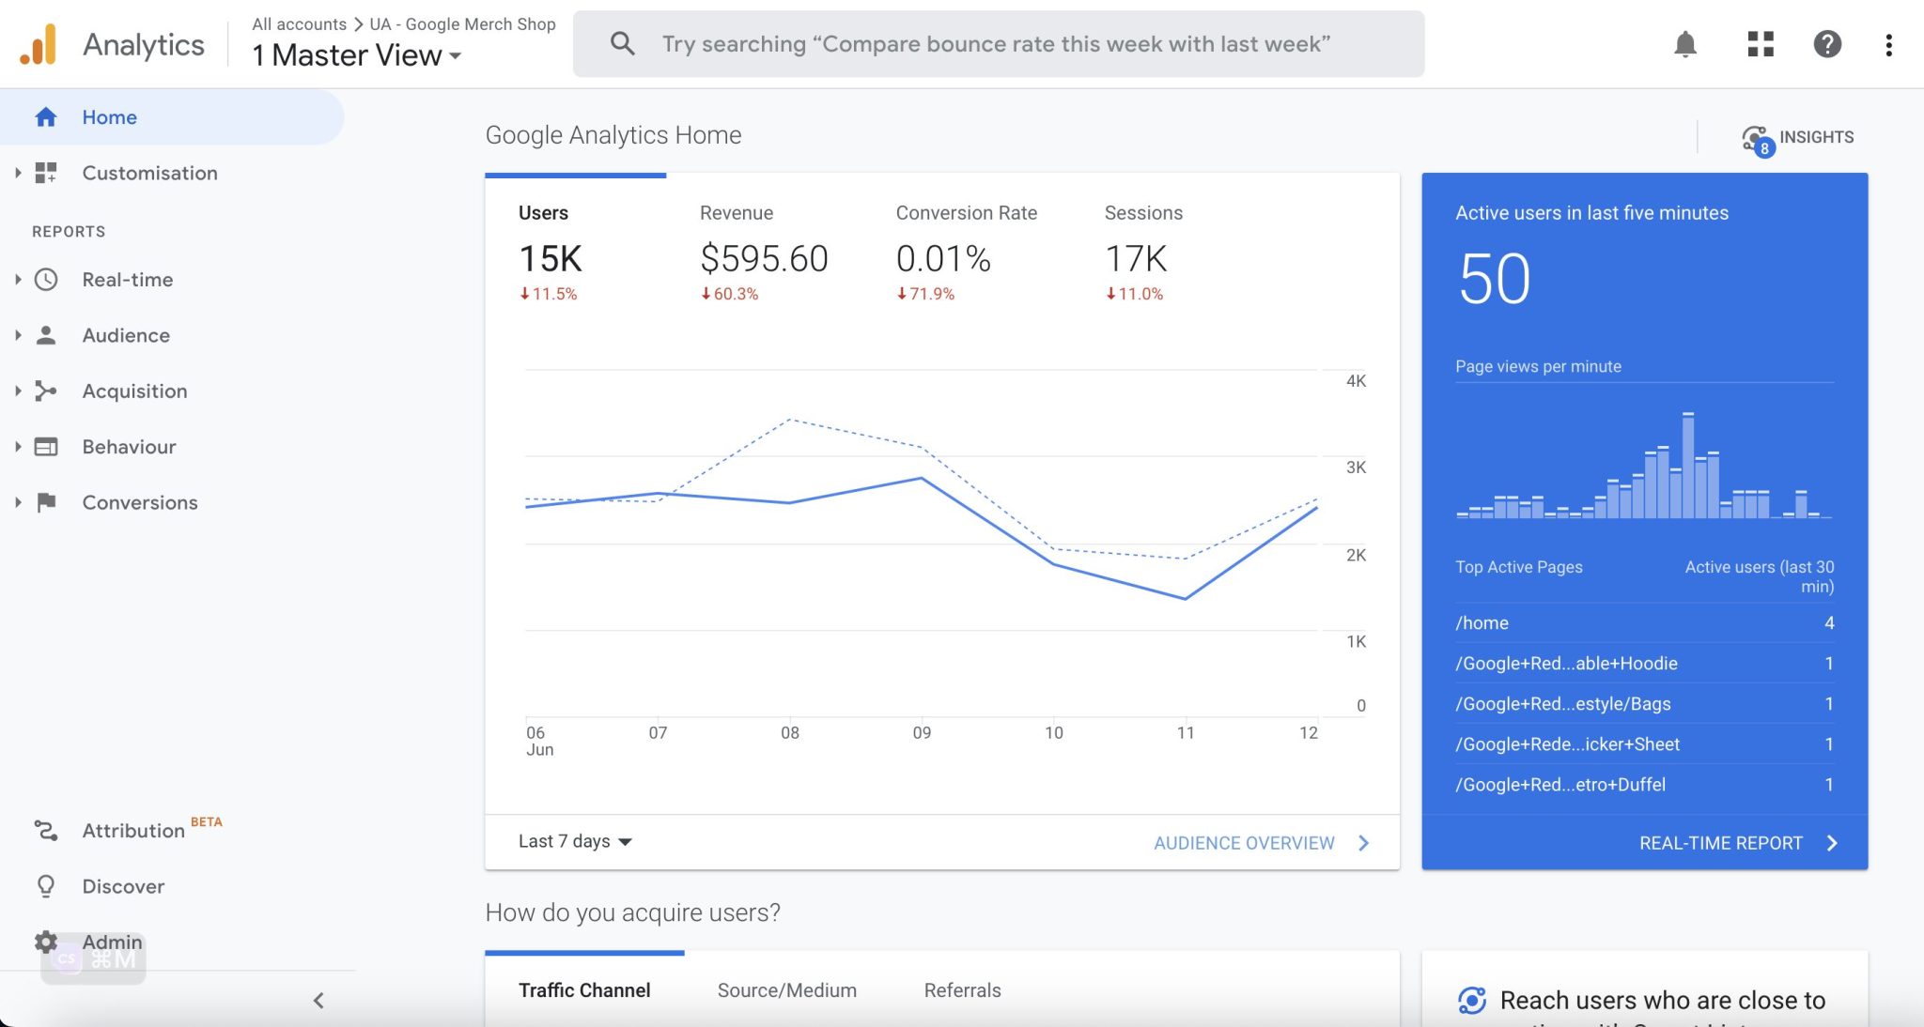Click the Audience Overview arrow chevron
The height and width of the screenshot is (1027, 1924).
(x=1364, y=843)
